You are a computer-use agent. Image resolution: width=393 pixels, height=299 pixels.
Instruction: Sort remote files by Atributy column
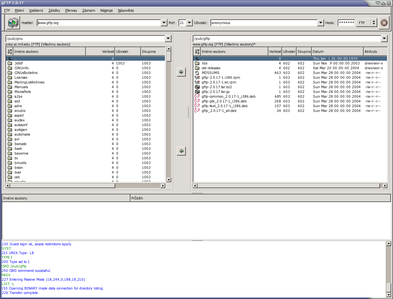(375, 52)
